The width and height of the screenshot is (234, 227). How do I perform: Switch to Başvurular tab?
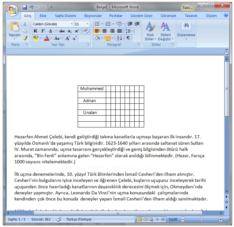click(x=93, y=16)
